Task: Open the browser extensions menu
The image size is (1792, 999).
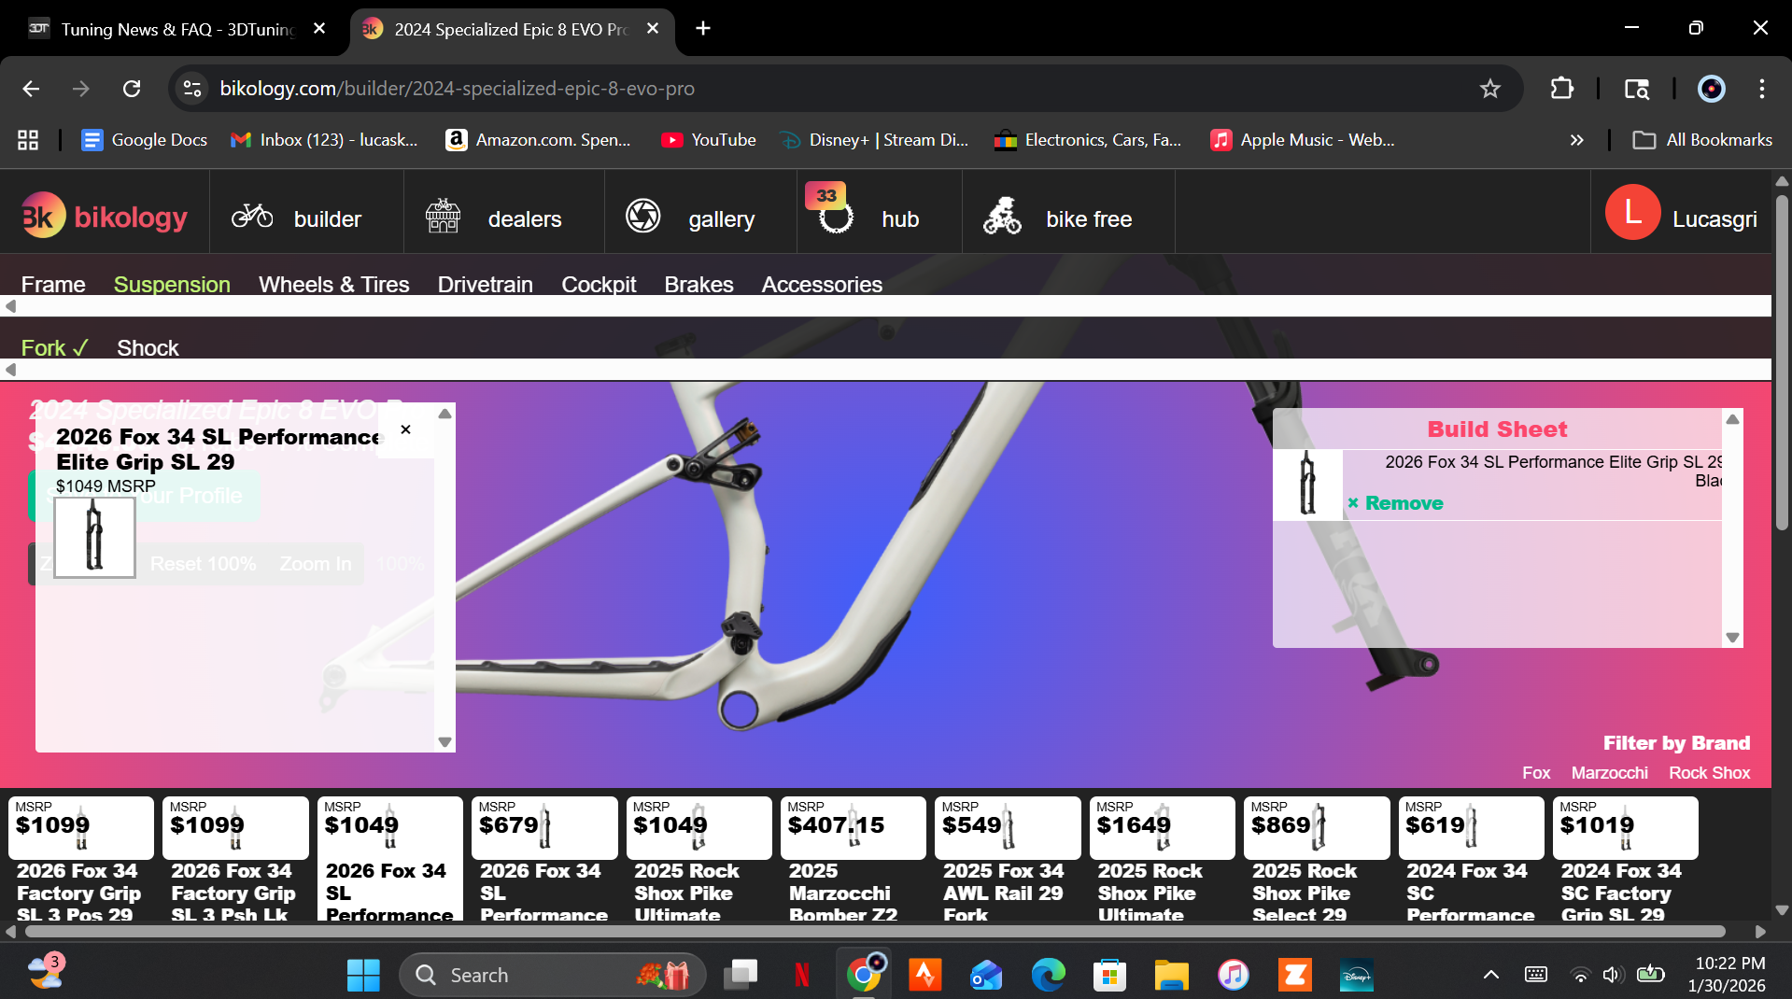Action: click(1561, 89)
